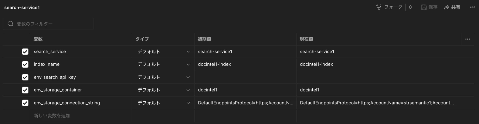Open table column options ellipsis
479x124 pixels.
(x=467, y=39)
